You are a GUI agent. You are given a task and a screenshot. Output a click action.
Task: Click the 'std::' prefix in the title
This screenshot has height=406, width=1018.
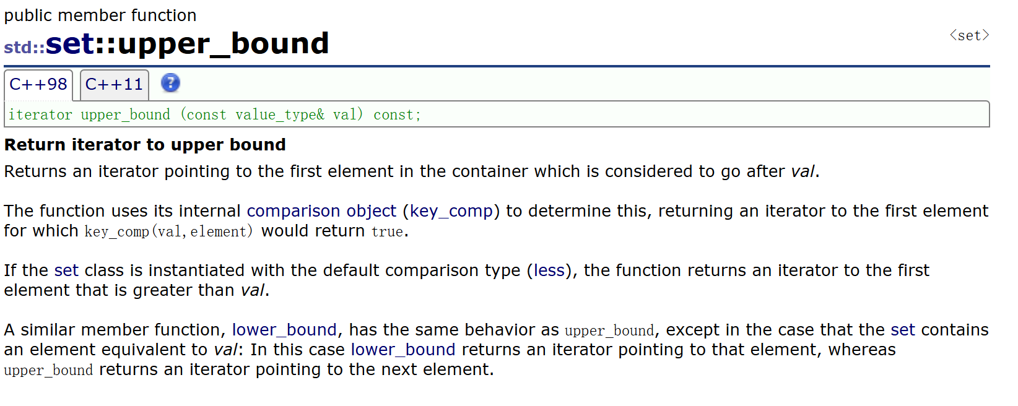[x=24, y=47]
